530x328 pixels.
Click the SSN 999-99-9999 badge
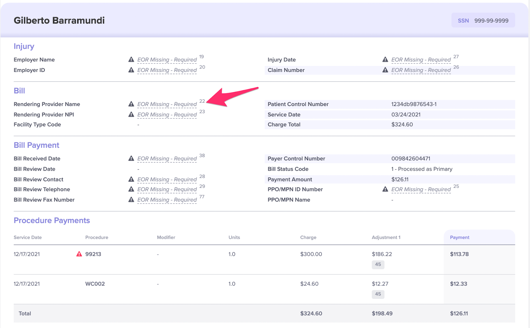point(483,21)
